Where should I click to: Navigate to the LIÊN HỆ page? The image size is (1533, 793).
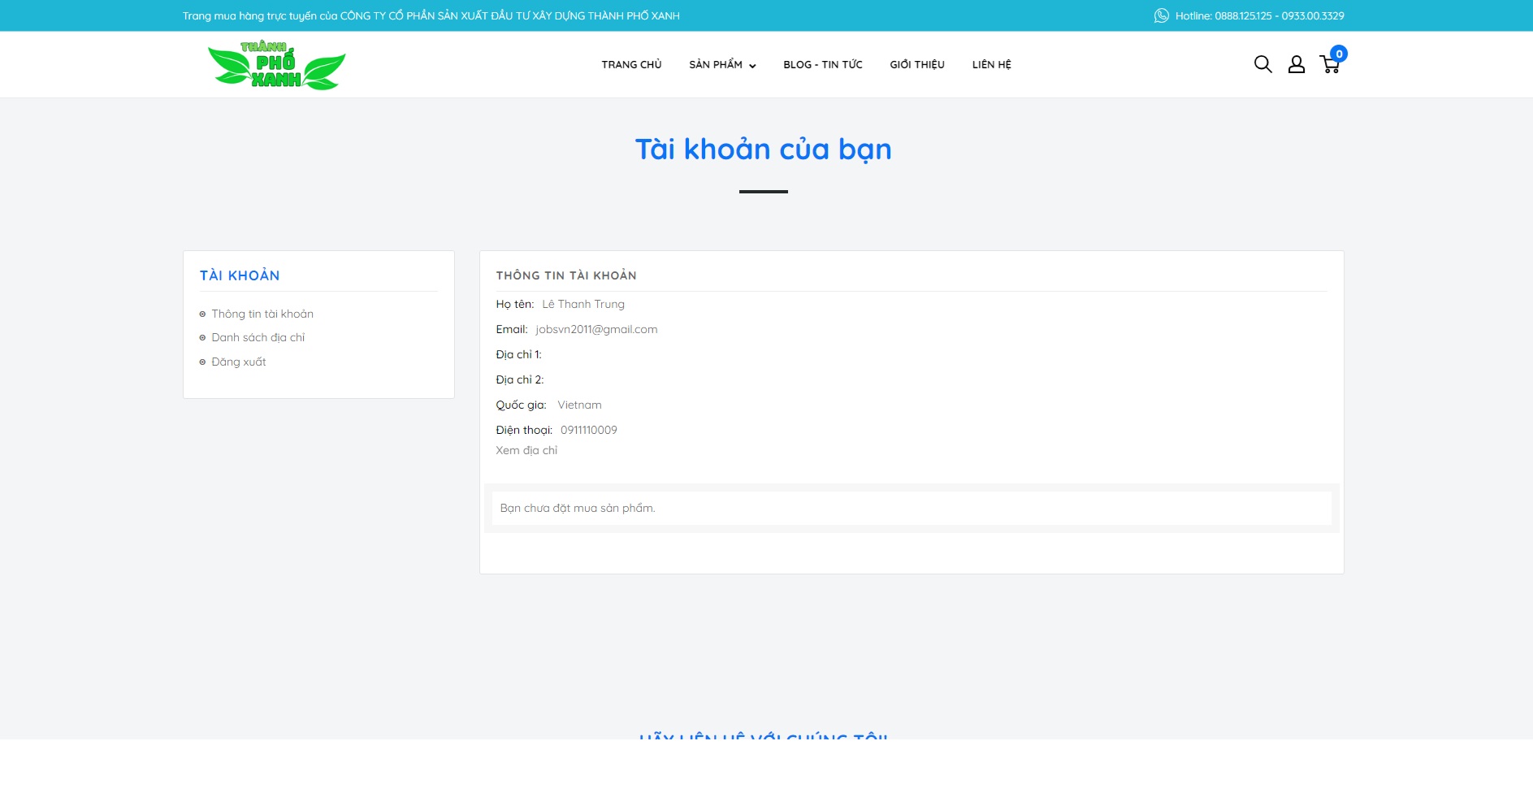pos(991,65)
